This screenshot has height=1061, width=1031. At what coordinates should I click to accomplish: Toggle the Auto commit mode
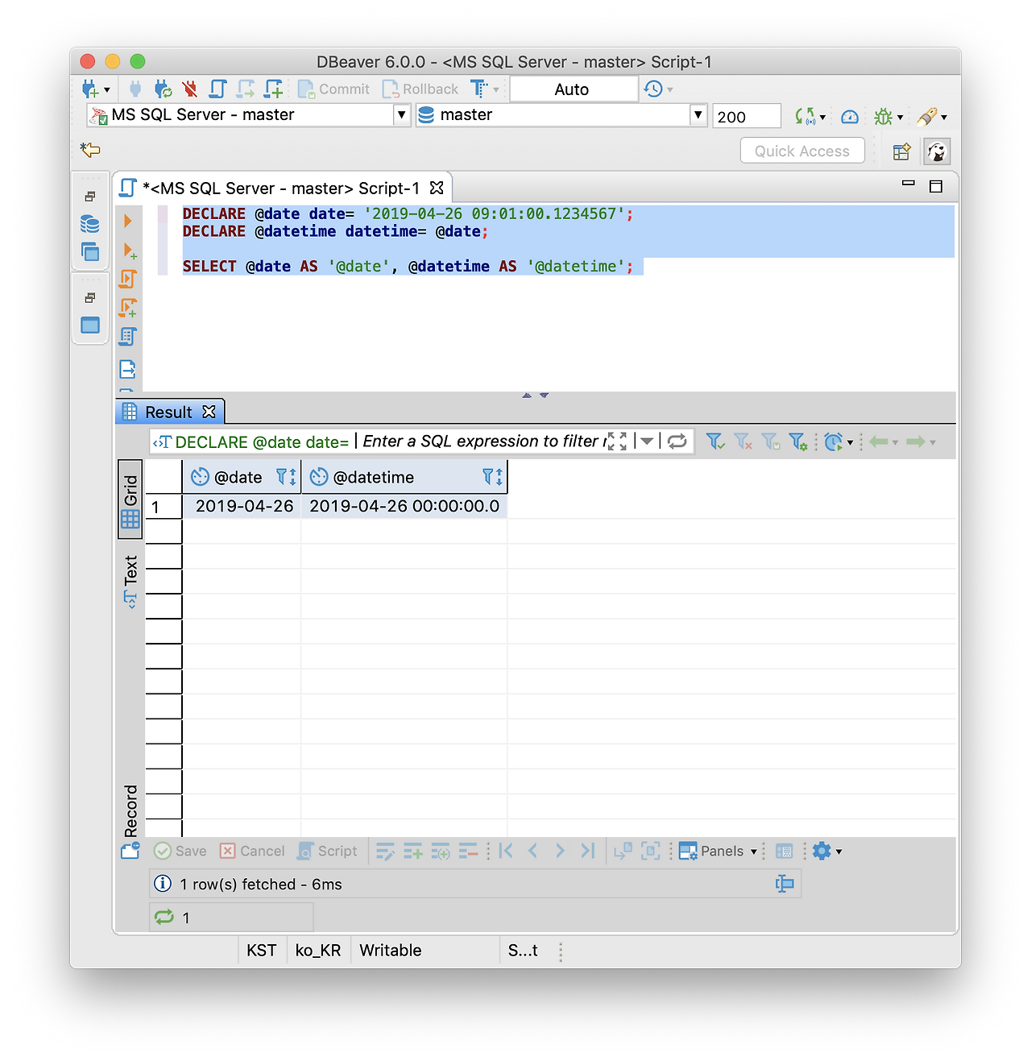click(x=573, y=89)
